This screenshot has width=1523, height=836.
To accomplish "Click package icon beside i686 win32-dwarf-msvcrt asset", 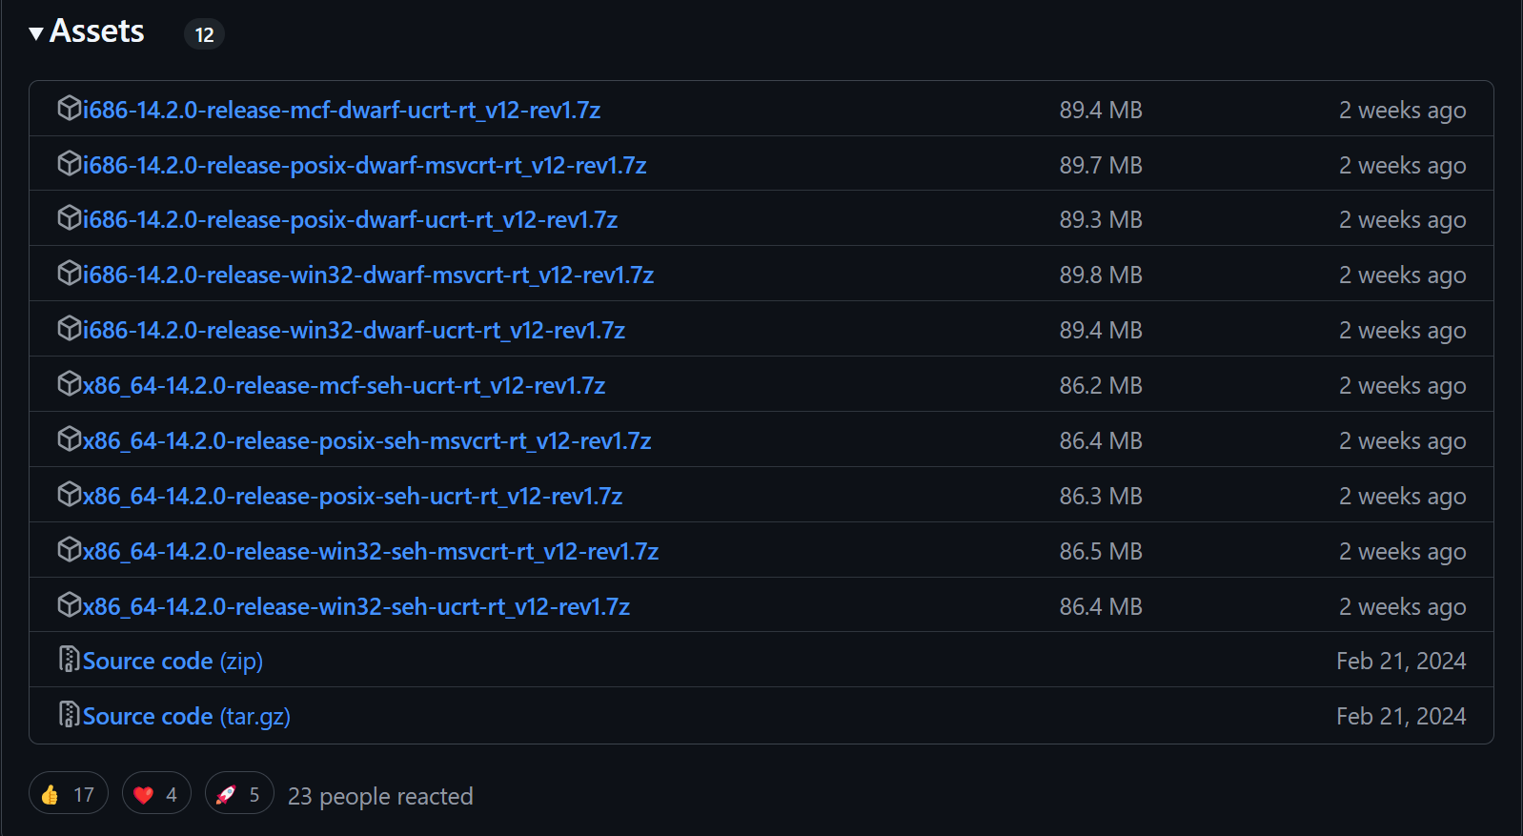I will (x=69, y=274).
